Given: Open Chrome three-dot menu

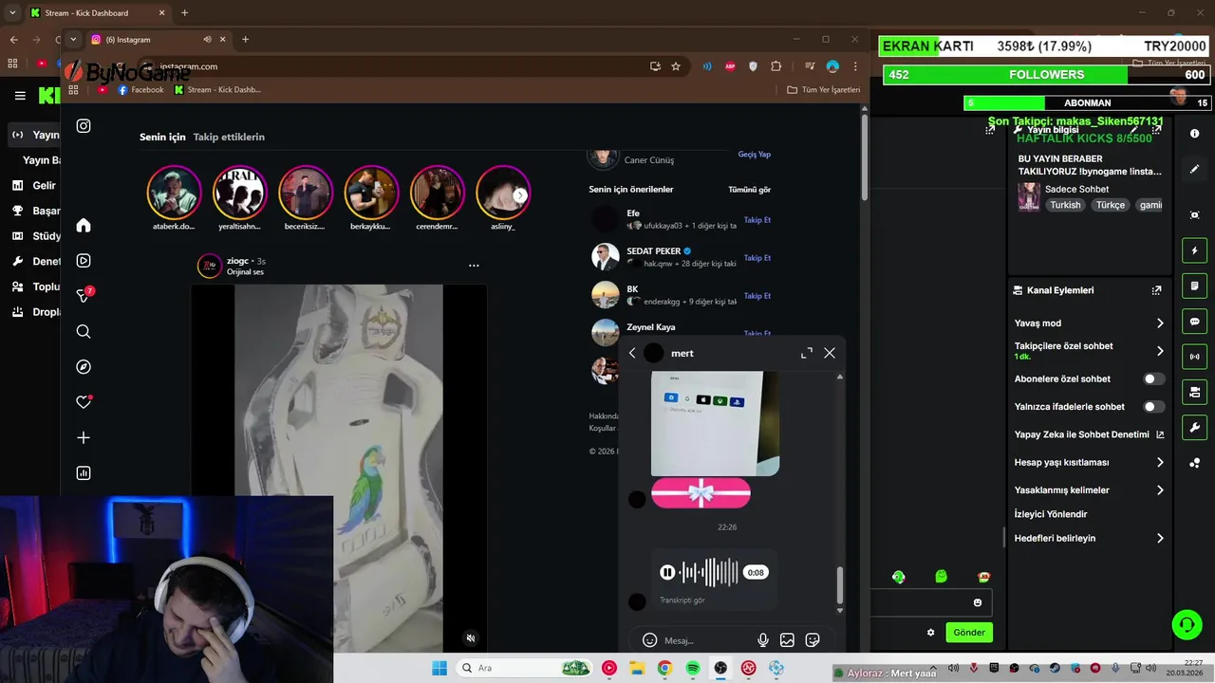Looking at the screenshot, I should (855, 66).
